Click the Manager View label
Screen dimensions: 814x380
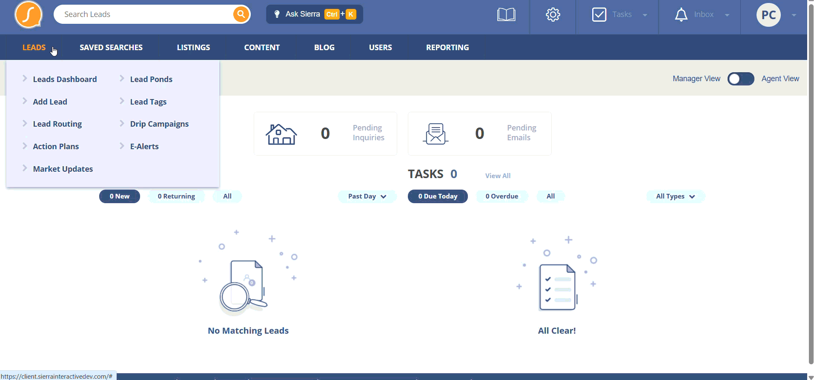point(696,79)
